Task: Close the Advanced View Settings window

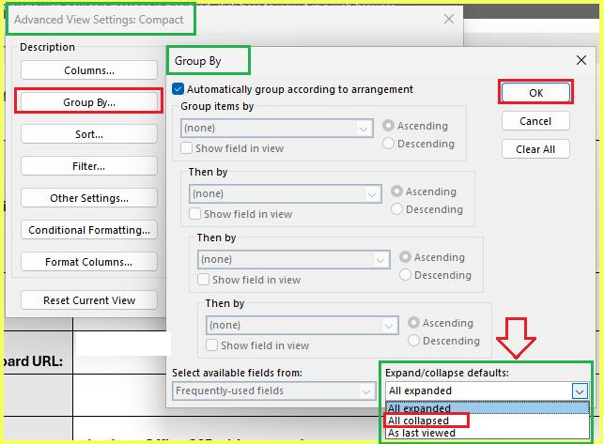Action: click(x=449, y=19)
